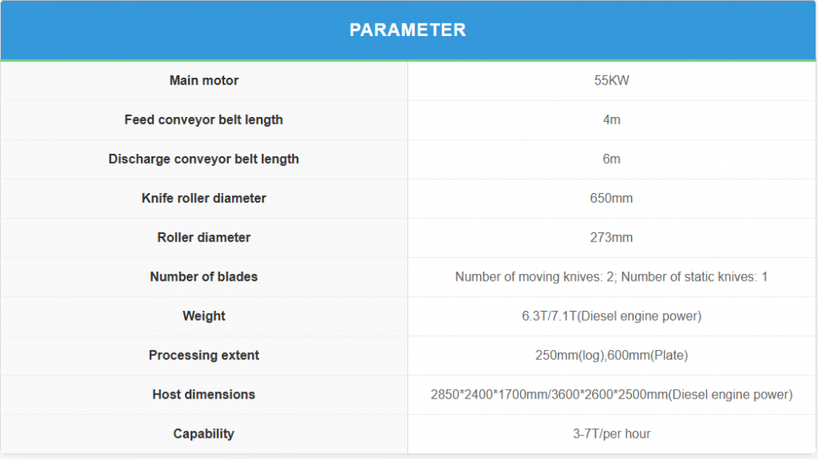
Task: Select Number of blades label
Action: tap(204, 277)
